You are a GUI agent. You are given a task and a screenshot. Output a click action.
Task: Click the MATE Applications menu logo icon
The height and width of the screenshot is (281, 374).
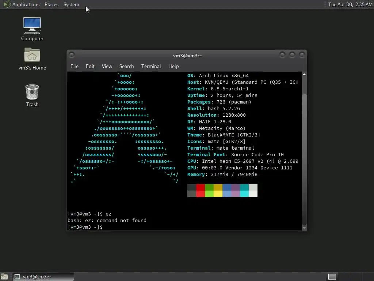[x=7, y=4]
